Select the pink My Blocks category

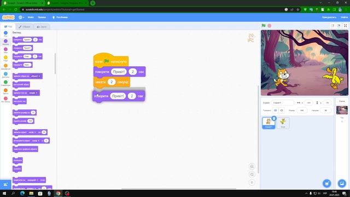[5, 100]
